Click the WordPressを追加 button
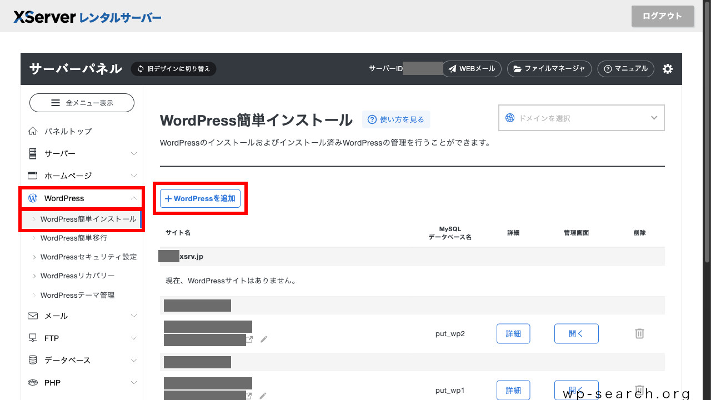 point(200,198)
